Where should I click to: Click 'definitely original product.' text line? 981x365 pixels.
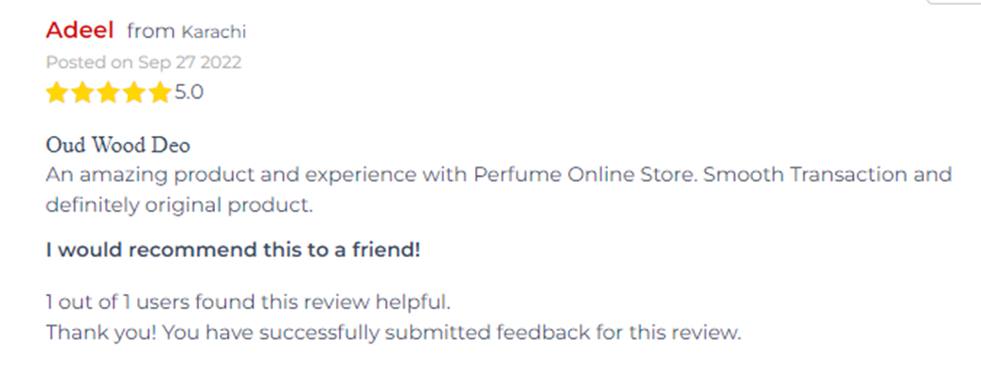coord(179,205)
